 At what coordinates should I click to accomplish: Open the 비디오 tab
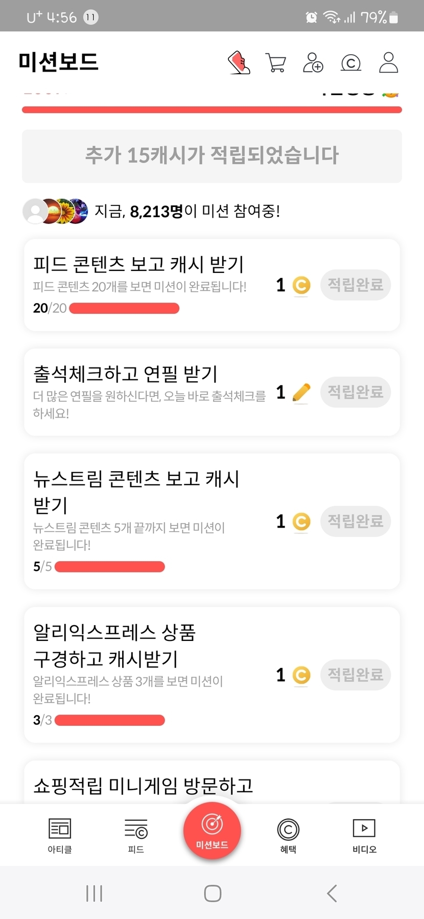coord(364,835)
